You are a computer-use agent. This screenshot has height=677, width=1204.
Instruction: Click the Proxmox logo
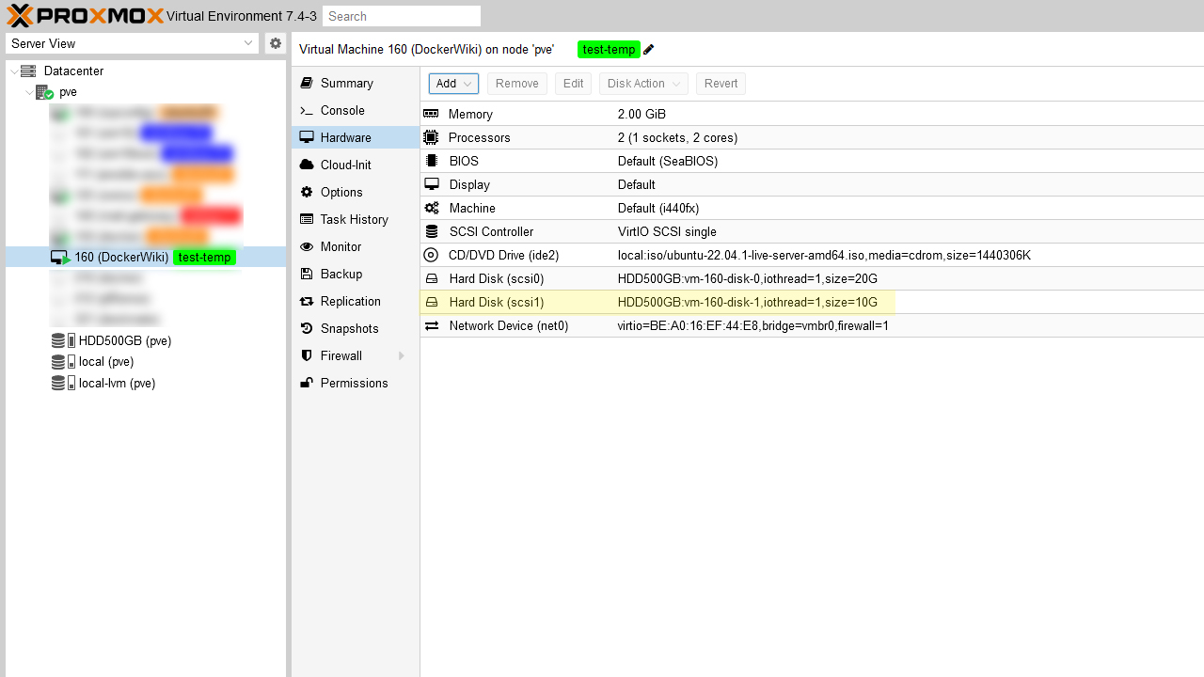point(85,16)
